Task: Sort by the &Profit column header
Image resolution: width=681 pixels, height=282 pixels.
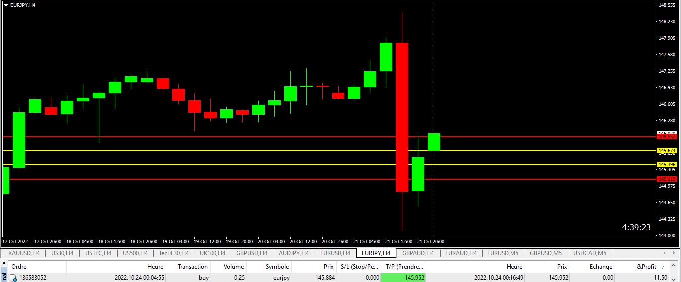Action: click(642, 267)
